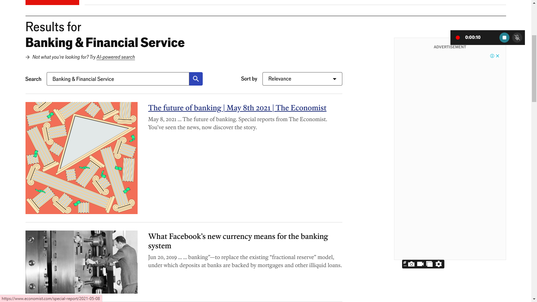This screenshot has height=302, width=537.
Task: Open the Sort by Relevance dropdown
Action: point(302,79)
